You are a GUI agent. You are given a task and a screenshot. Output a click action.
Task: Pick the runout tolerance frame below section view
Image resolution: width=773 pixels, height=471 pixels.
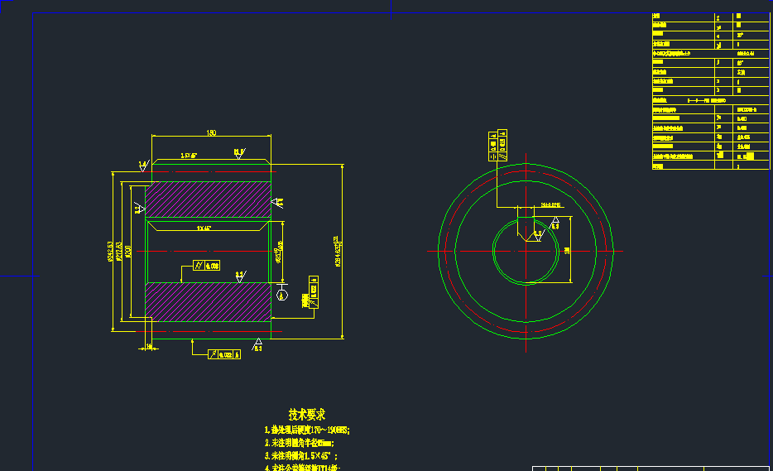pos(224,354)
